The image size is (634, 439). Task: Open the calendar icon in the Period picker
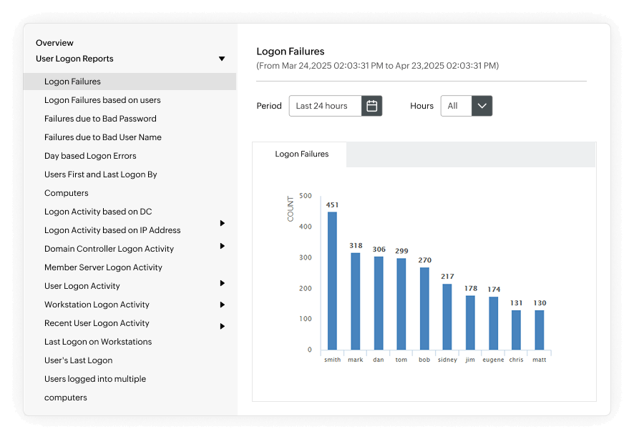[x=372, y=105]
